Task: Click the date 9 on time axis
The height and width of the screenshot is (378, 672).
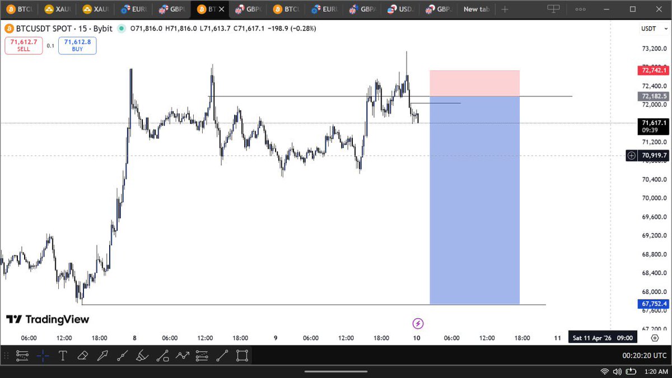Action: click(276, 338)
